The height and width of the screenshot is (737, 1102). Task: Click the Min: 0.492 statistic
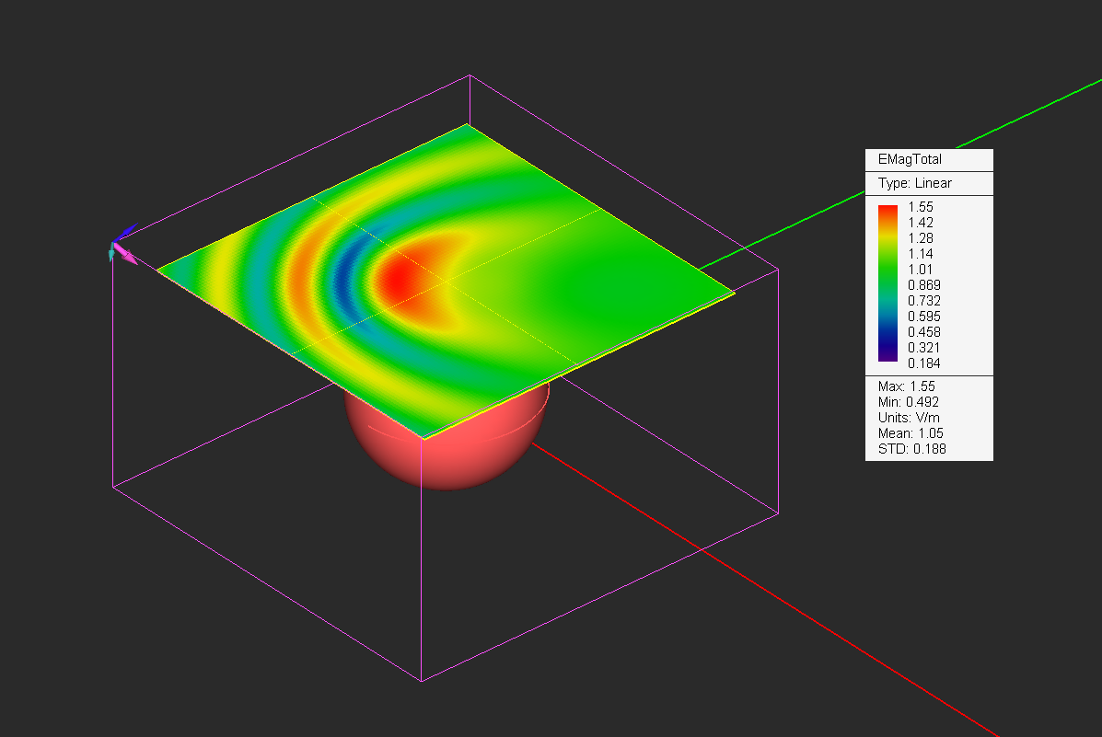[909, 402]
